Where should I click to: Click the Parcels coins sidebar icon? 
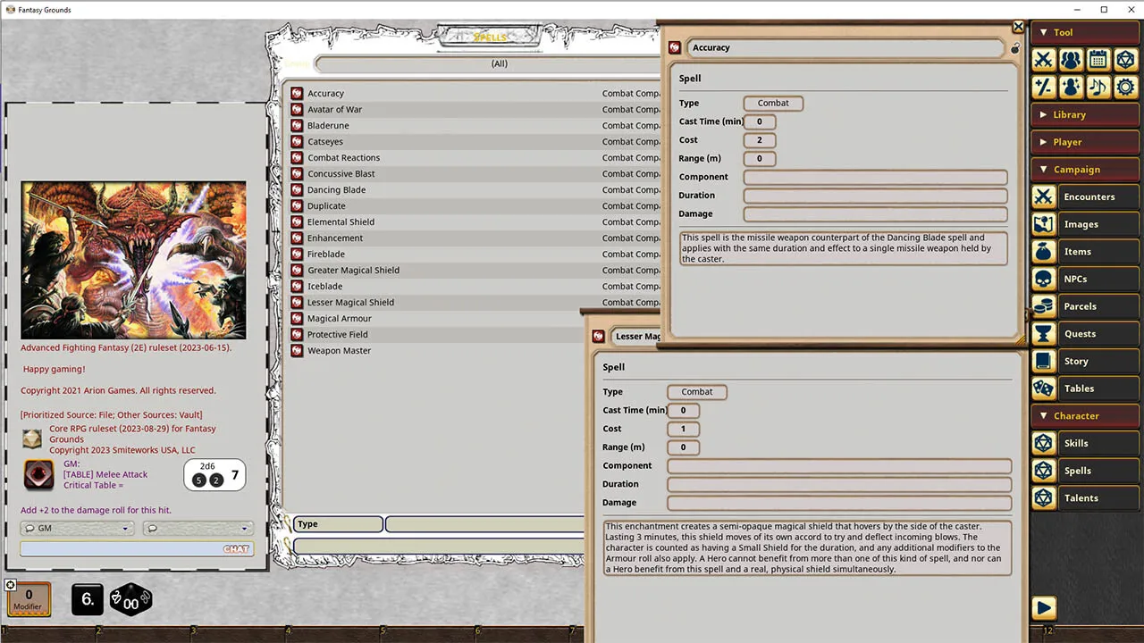click(1043, 306)
